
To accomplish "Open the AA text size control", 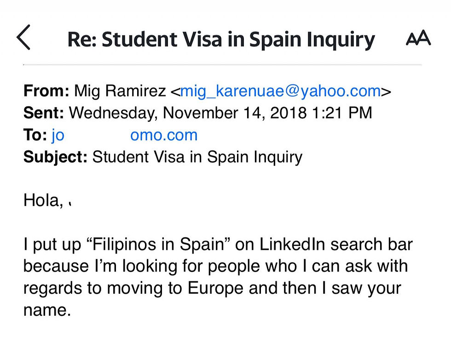I will tap(418, 38).
